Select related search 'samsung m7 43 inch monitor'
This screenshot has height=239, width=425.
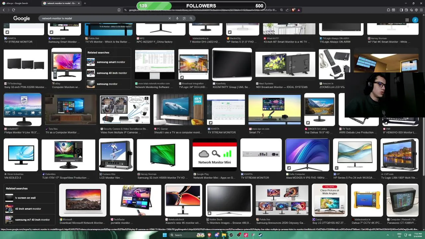click(29, 220)
